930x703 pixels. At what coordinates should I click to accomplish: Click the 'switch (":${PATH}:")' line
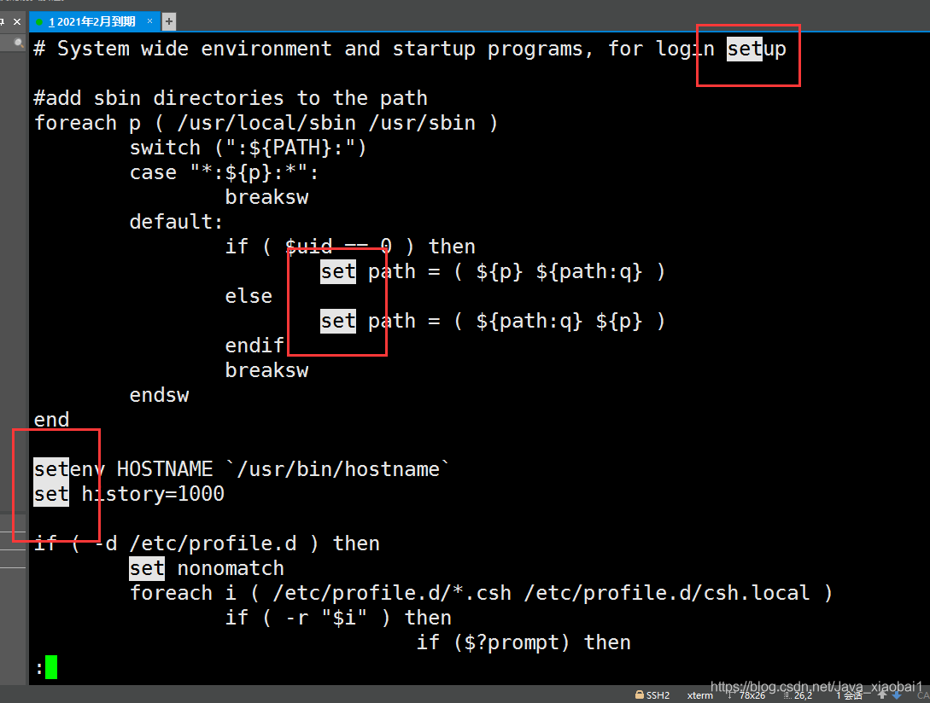248,148
